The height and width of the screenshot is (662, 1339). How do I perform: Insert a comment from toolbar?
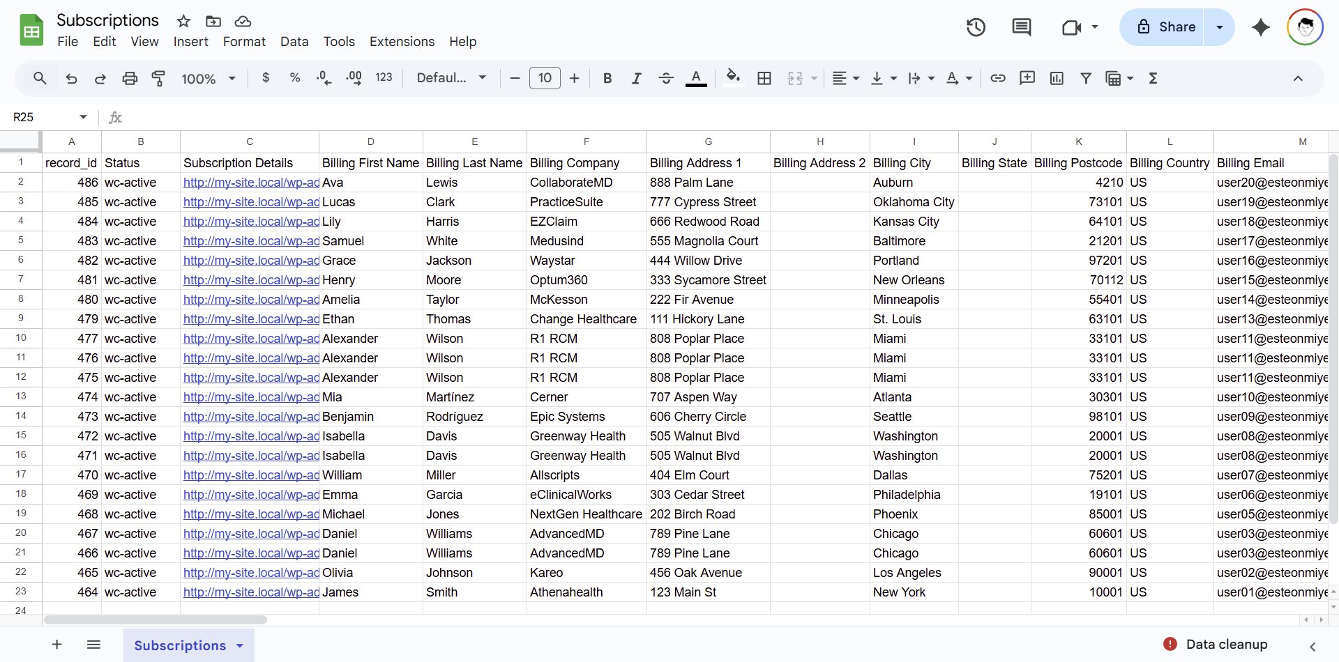coord(1027,78)
